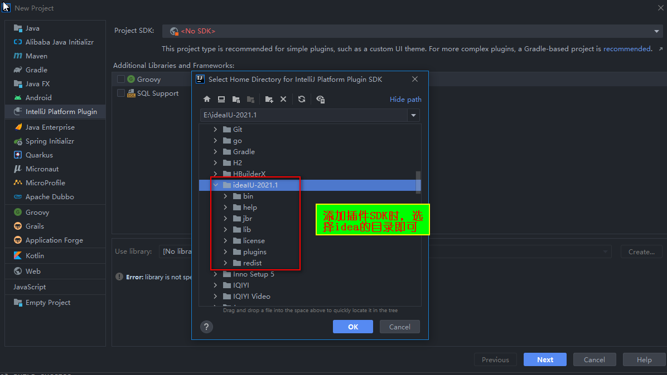
Task: Open the recommended Gradle link
Action: pos(627,49)
